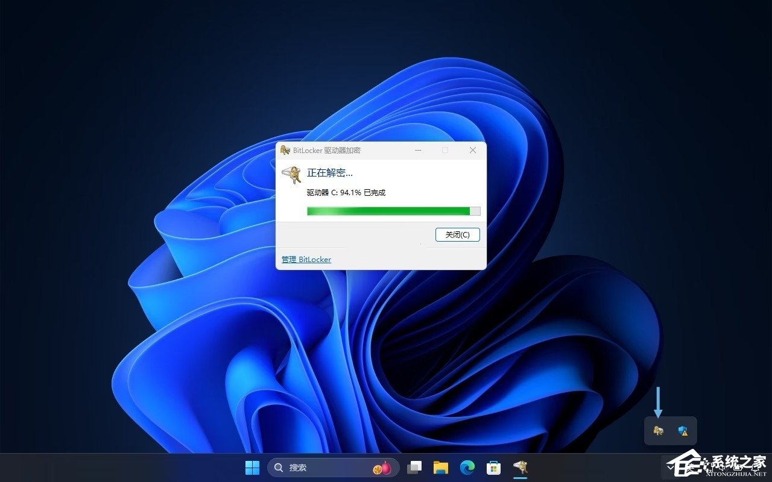Select the active BitLocker app icon on the taskbar
This screenshot has width=772, height=482.
click(520, 467)
